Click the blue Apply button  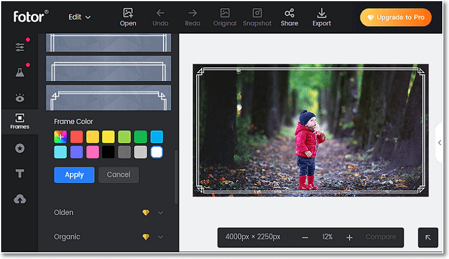click(x=74, y=175)
